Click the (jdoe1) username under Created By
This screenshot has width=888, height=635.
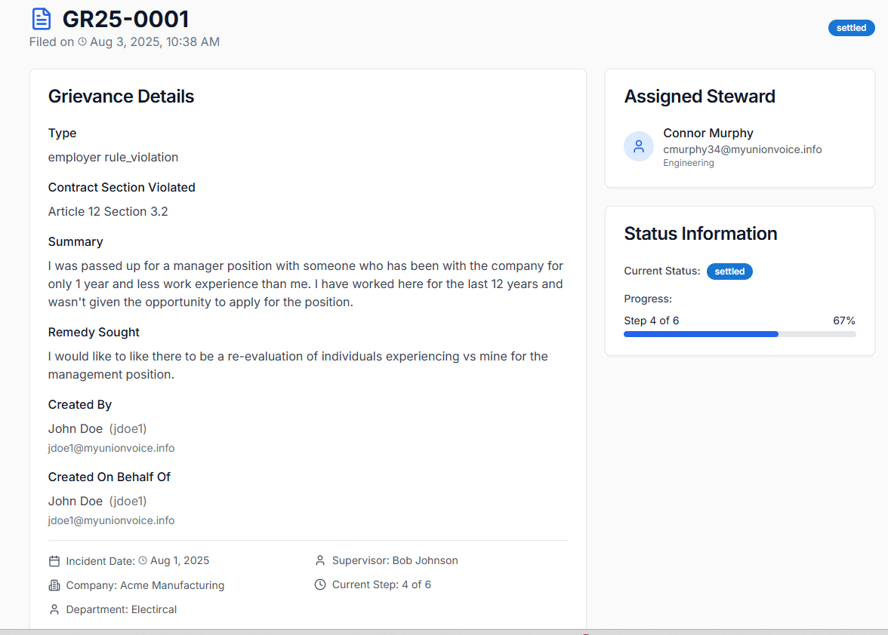coord(128,428)
